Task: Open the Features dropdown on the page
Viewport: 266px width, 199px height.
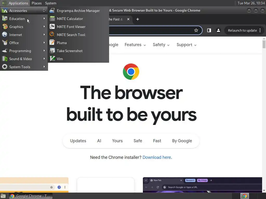Action: point(135,45)
